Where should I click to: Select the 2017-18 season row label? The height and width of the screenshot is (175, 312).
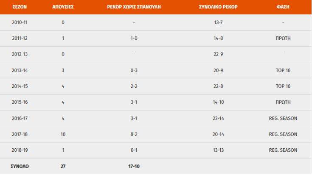20,134
